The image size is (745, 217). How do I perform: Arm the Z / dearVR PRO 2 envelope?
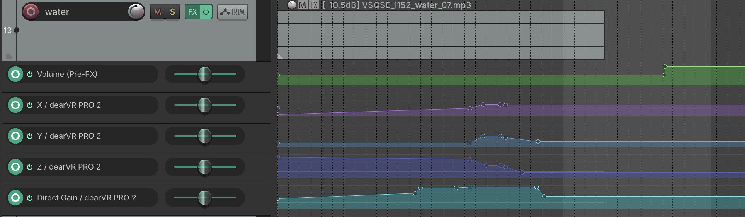click(x=15, y=167)
